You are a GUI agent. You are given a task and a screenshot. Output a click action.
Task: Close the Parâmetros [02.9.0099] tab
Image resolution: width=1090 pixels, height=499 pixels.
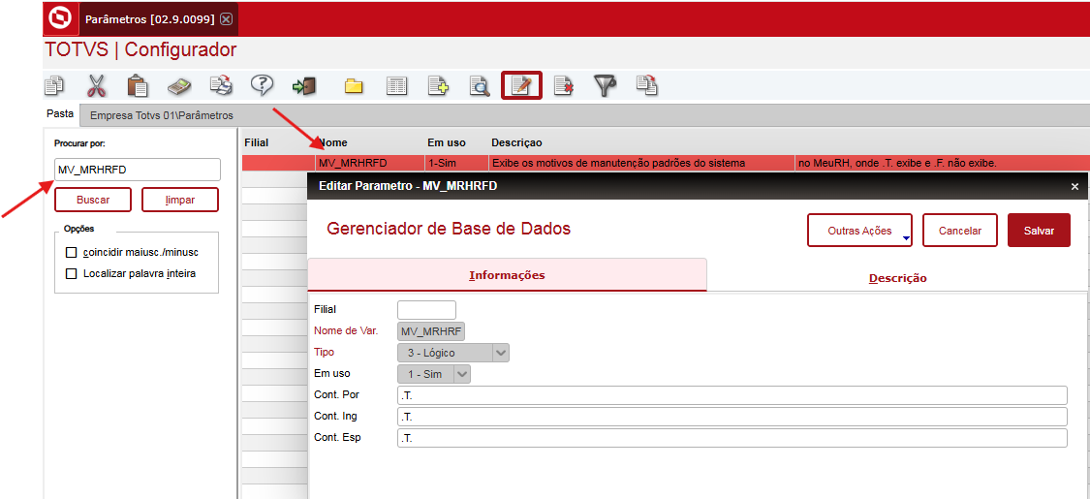tap(226, 18)
